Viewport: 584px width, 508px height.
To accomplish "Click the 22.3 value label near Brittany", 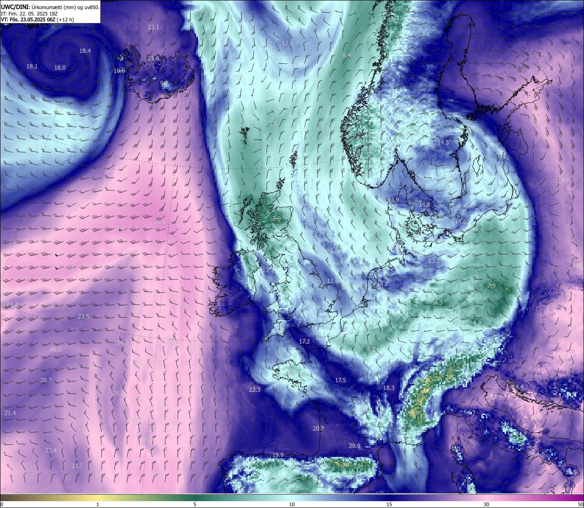I will 255,390.
